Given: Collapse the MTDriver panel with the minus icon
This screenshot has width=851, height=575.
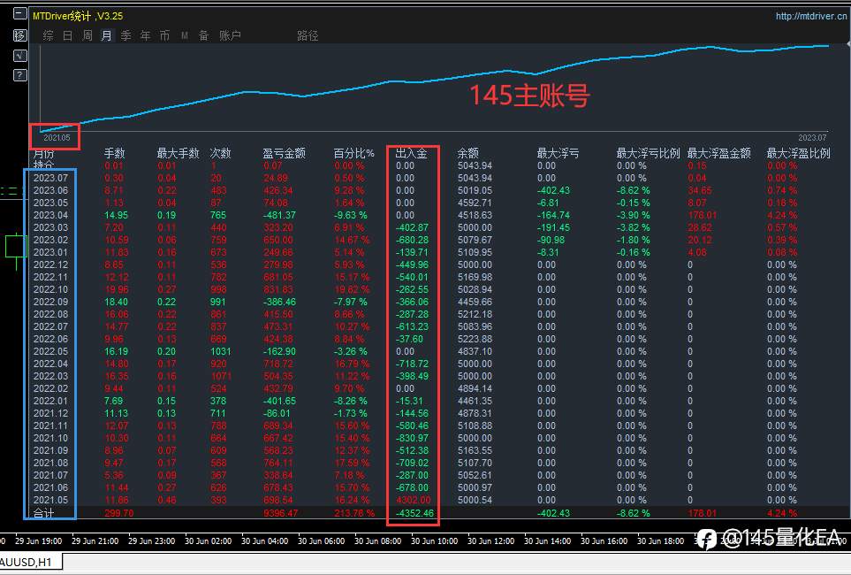Looking at the screenshot, I should (19, 14).
